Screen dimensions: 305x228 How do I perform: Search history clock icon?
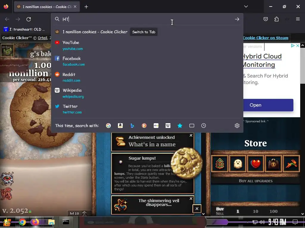(x=204, y=126)
